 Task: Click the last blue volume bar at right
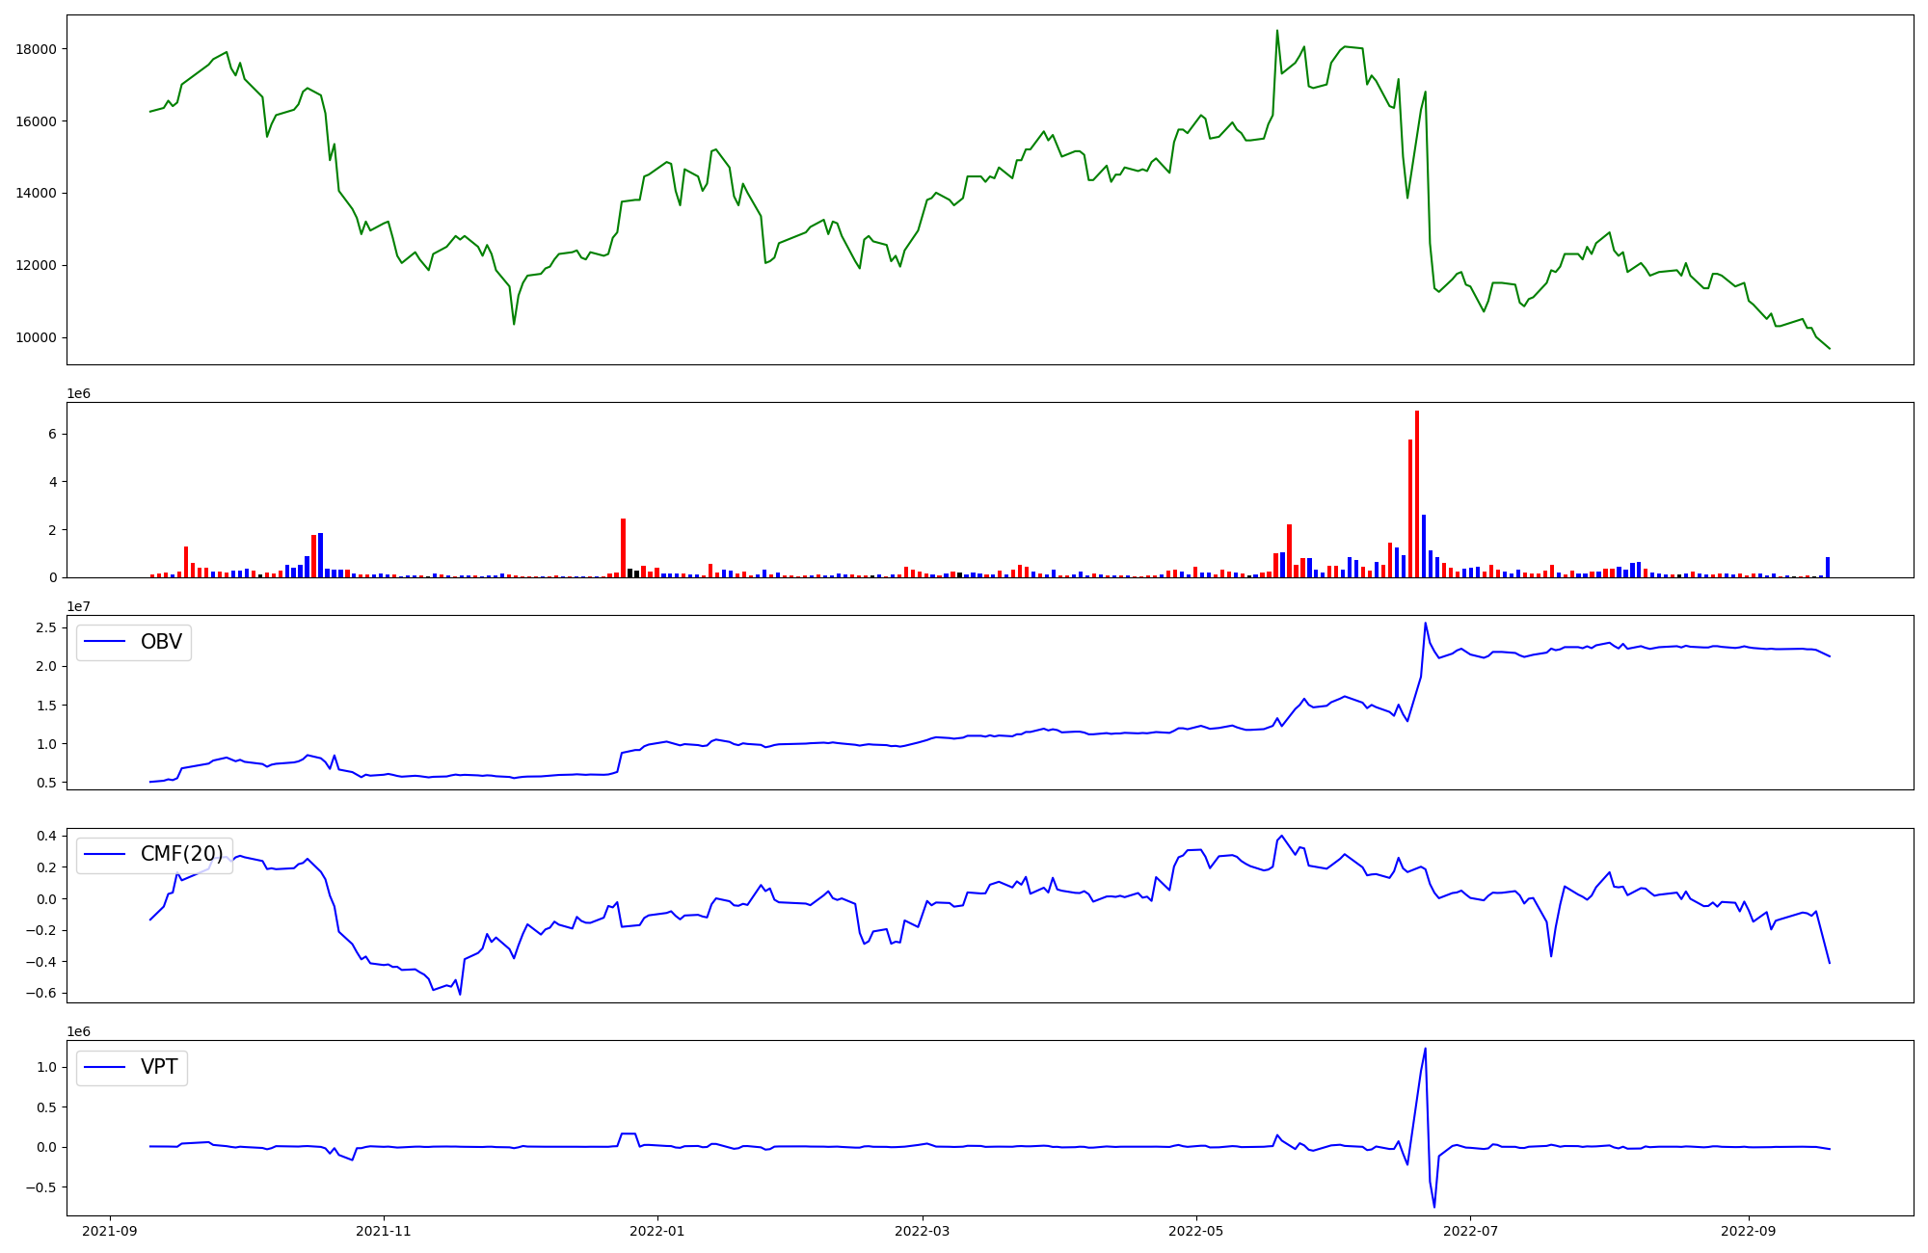click(x=1827, y=568)
